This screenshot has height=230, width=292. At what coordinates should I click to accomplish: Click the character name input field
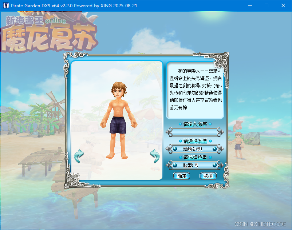pyautogui.click(x=195, y=132)
